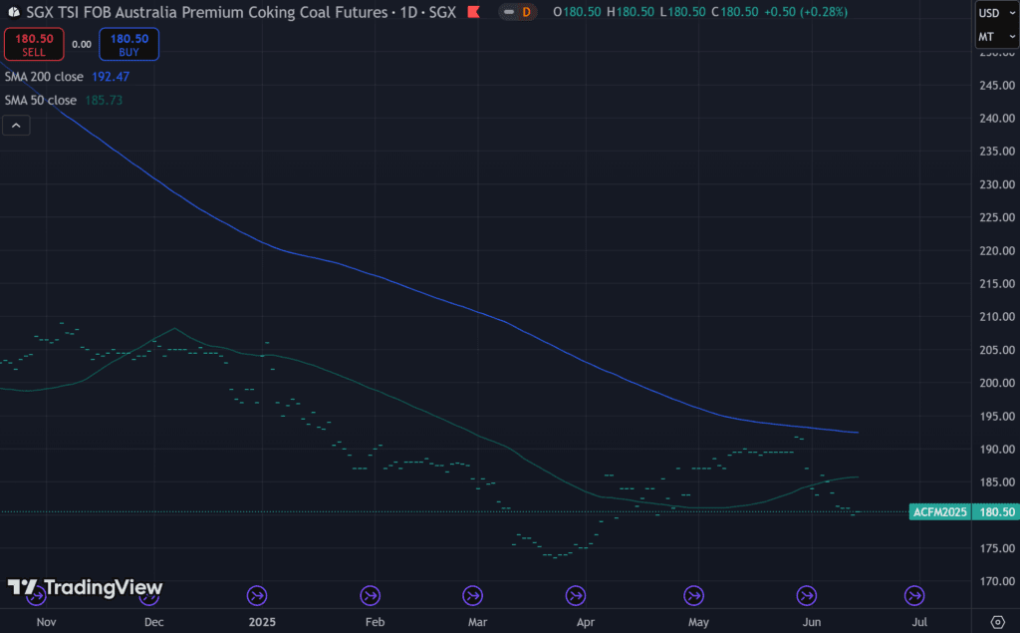Click the May label on time axis
The image size is (1020, 633).
pyautogui.click(x=698, y=622)
